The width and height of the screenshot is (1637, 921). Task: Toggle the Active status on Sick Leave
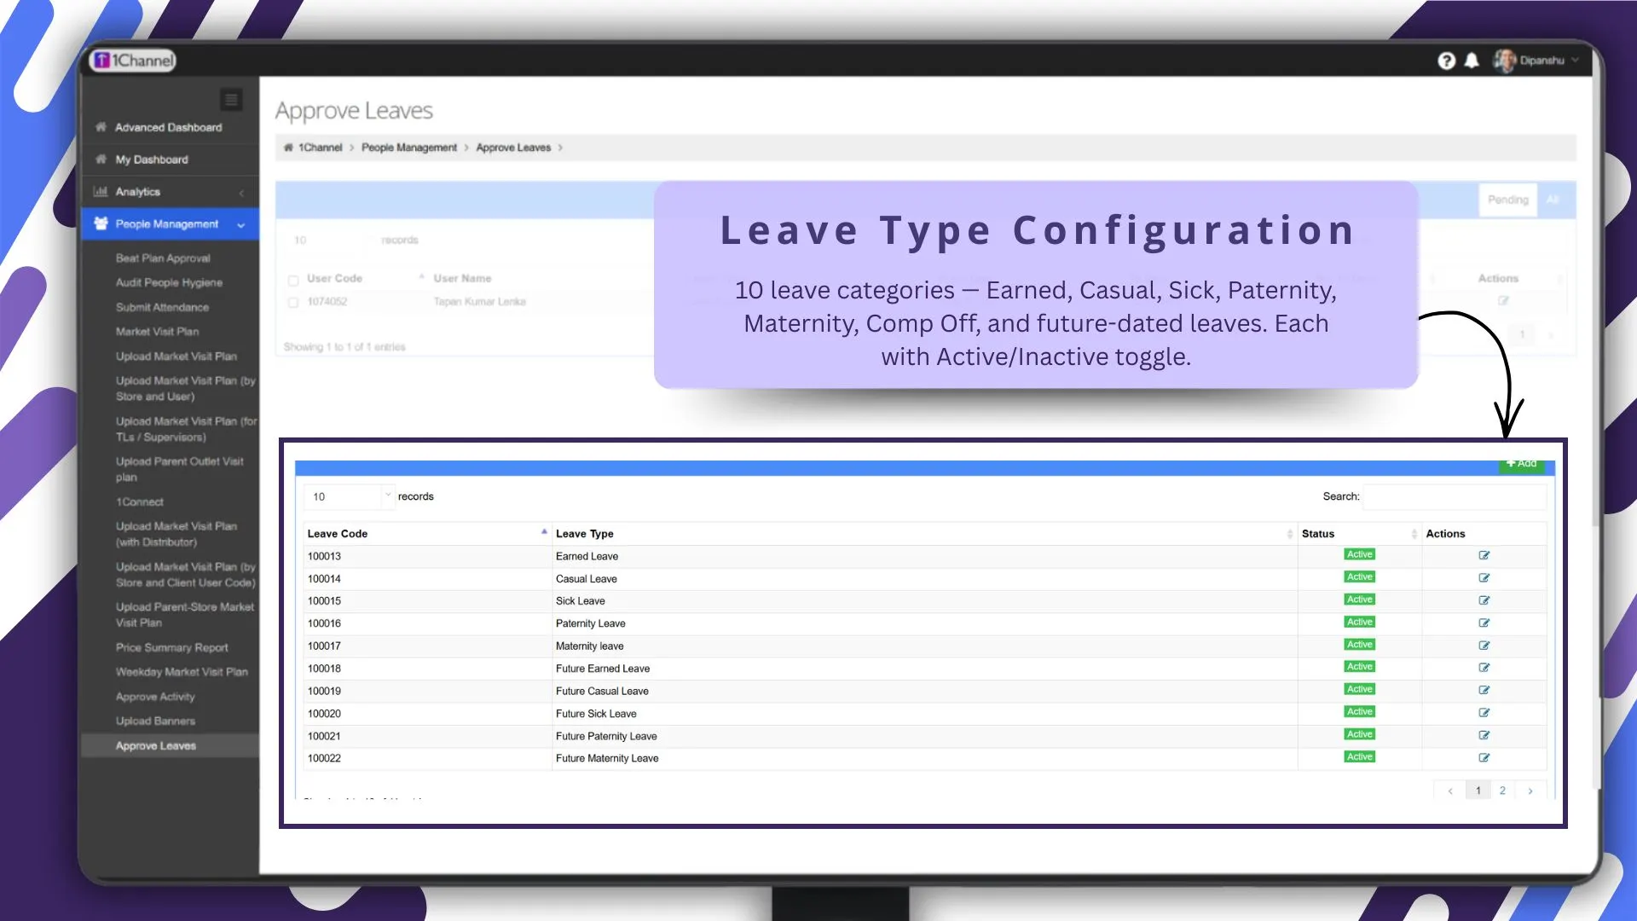point(1358,600)
